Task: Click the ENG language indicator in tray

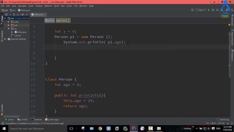Action: 218,128
